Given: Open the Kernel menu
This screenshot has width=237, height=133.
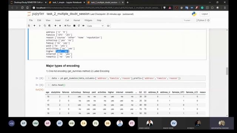Looking at the screenshot, I should coord(77,20).
